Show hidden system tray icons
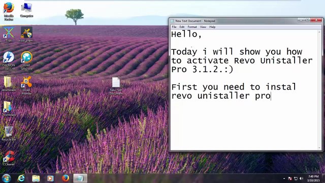325x183 pixels. tap(284, 178)
